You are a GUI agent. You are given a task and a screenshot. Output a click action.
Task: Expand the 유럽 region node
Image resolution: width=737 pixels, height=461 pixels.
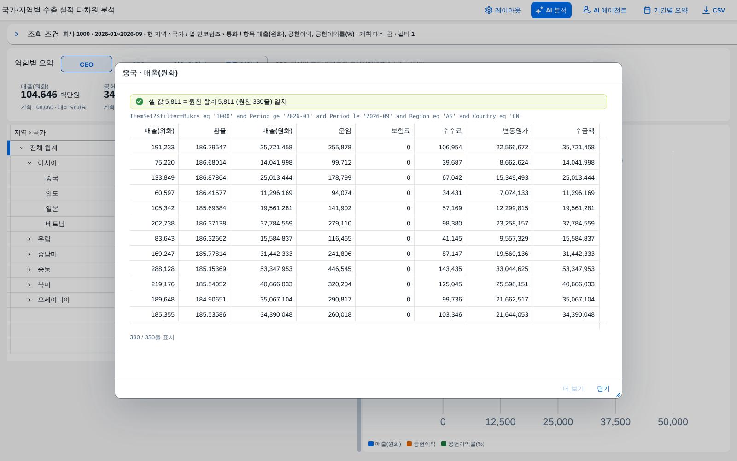click(x=29, y=239)
